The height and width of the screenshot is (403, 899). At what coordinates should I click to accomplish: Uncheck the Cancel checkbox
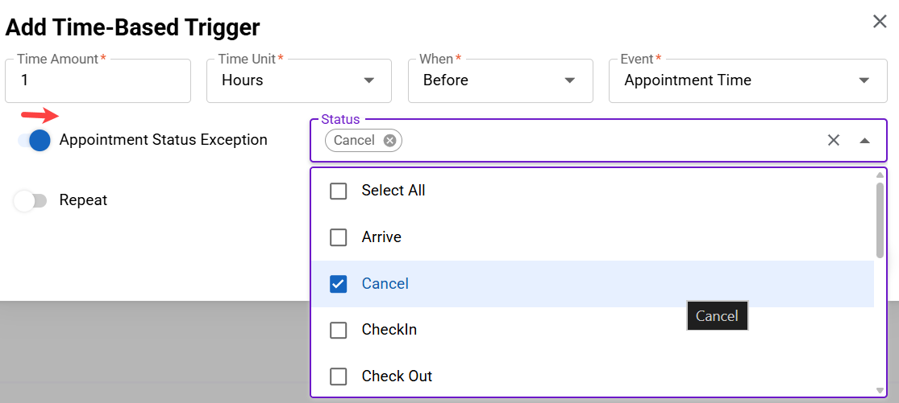(339, 284)
